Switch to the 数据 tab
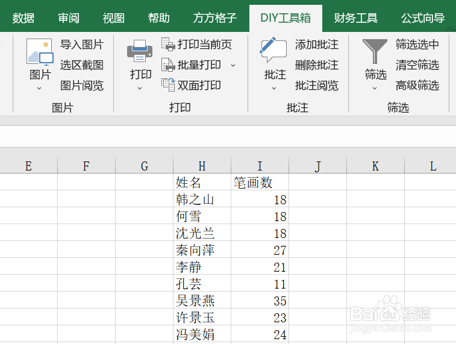Screen dimensions: 456x344 tap(23, 18)
